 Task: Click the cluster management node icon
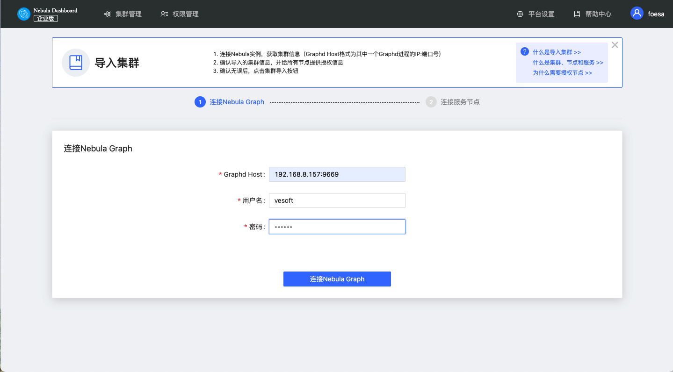107,14
